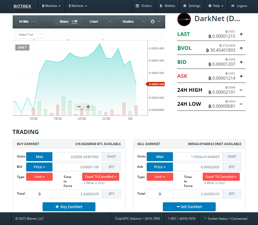Expand the gear settings dropdown arrow
This screenshot has width=258, height=225.
[x=159, y=22]
